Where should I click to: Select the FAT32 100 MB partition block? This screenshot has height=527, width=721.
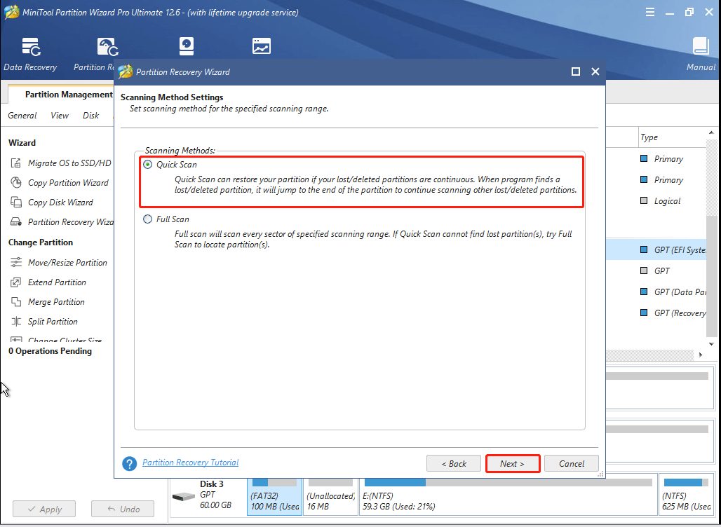pyautogui.click(x=274, y=495)
